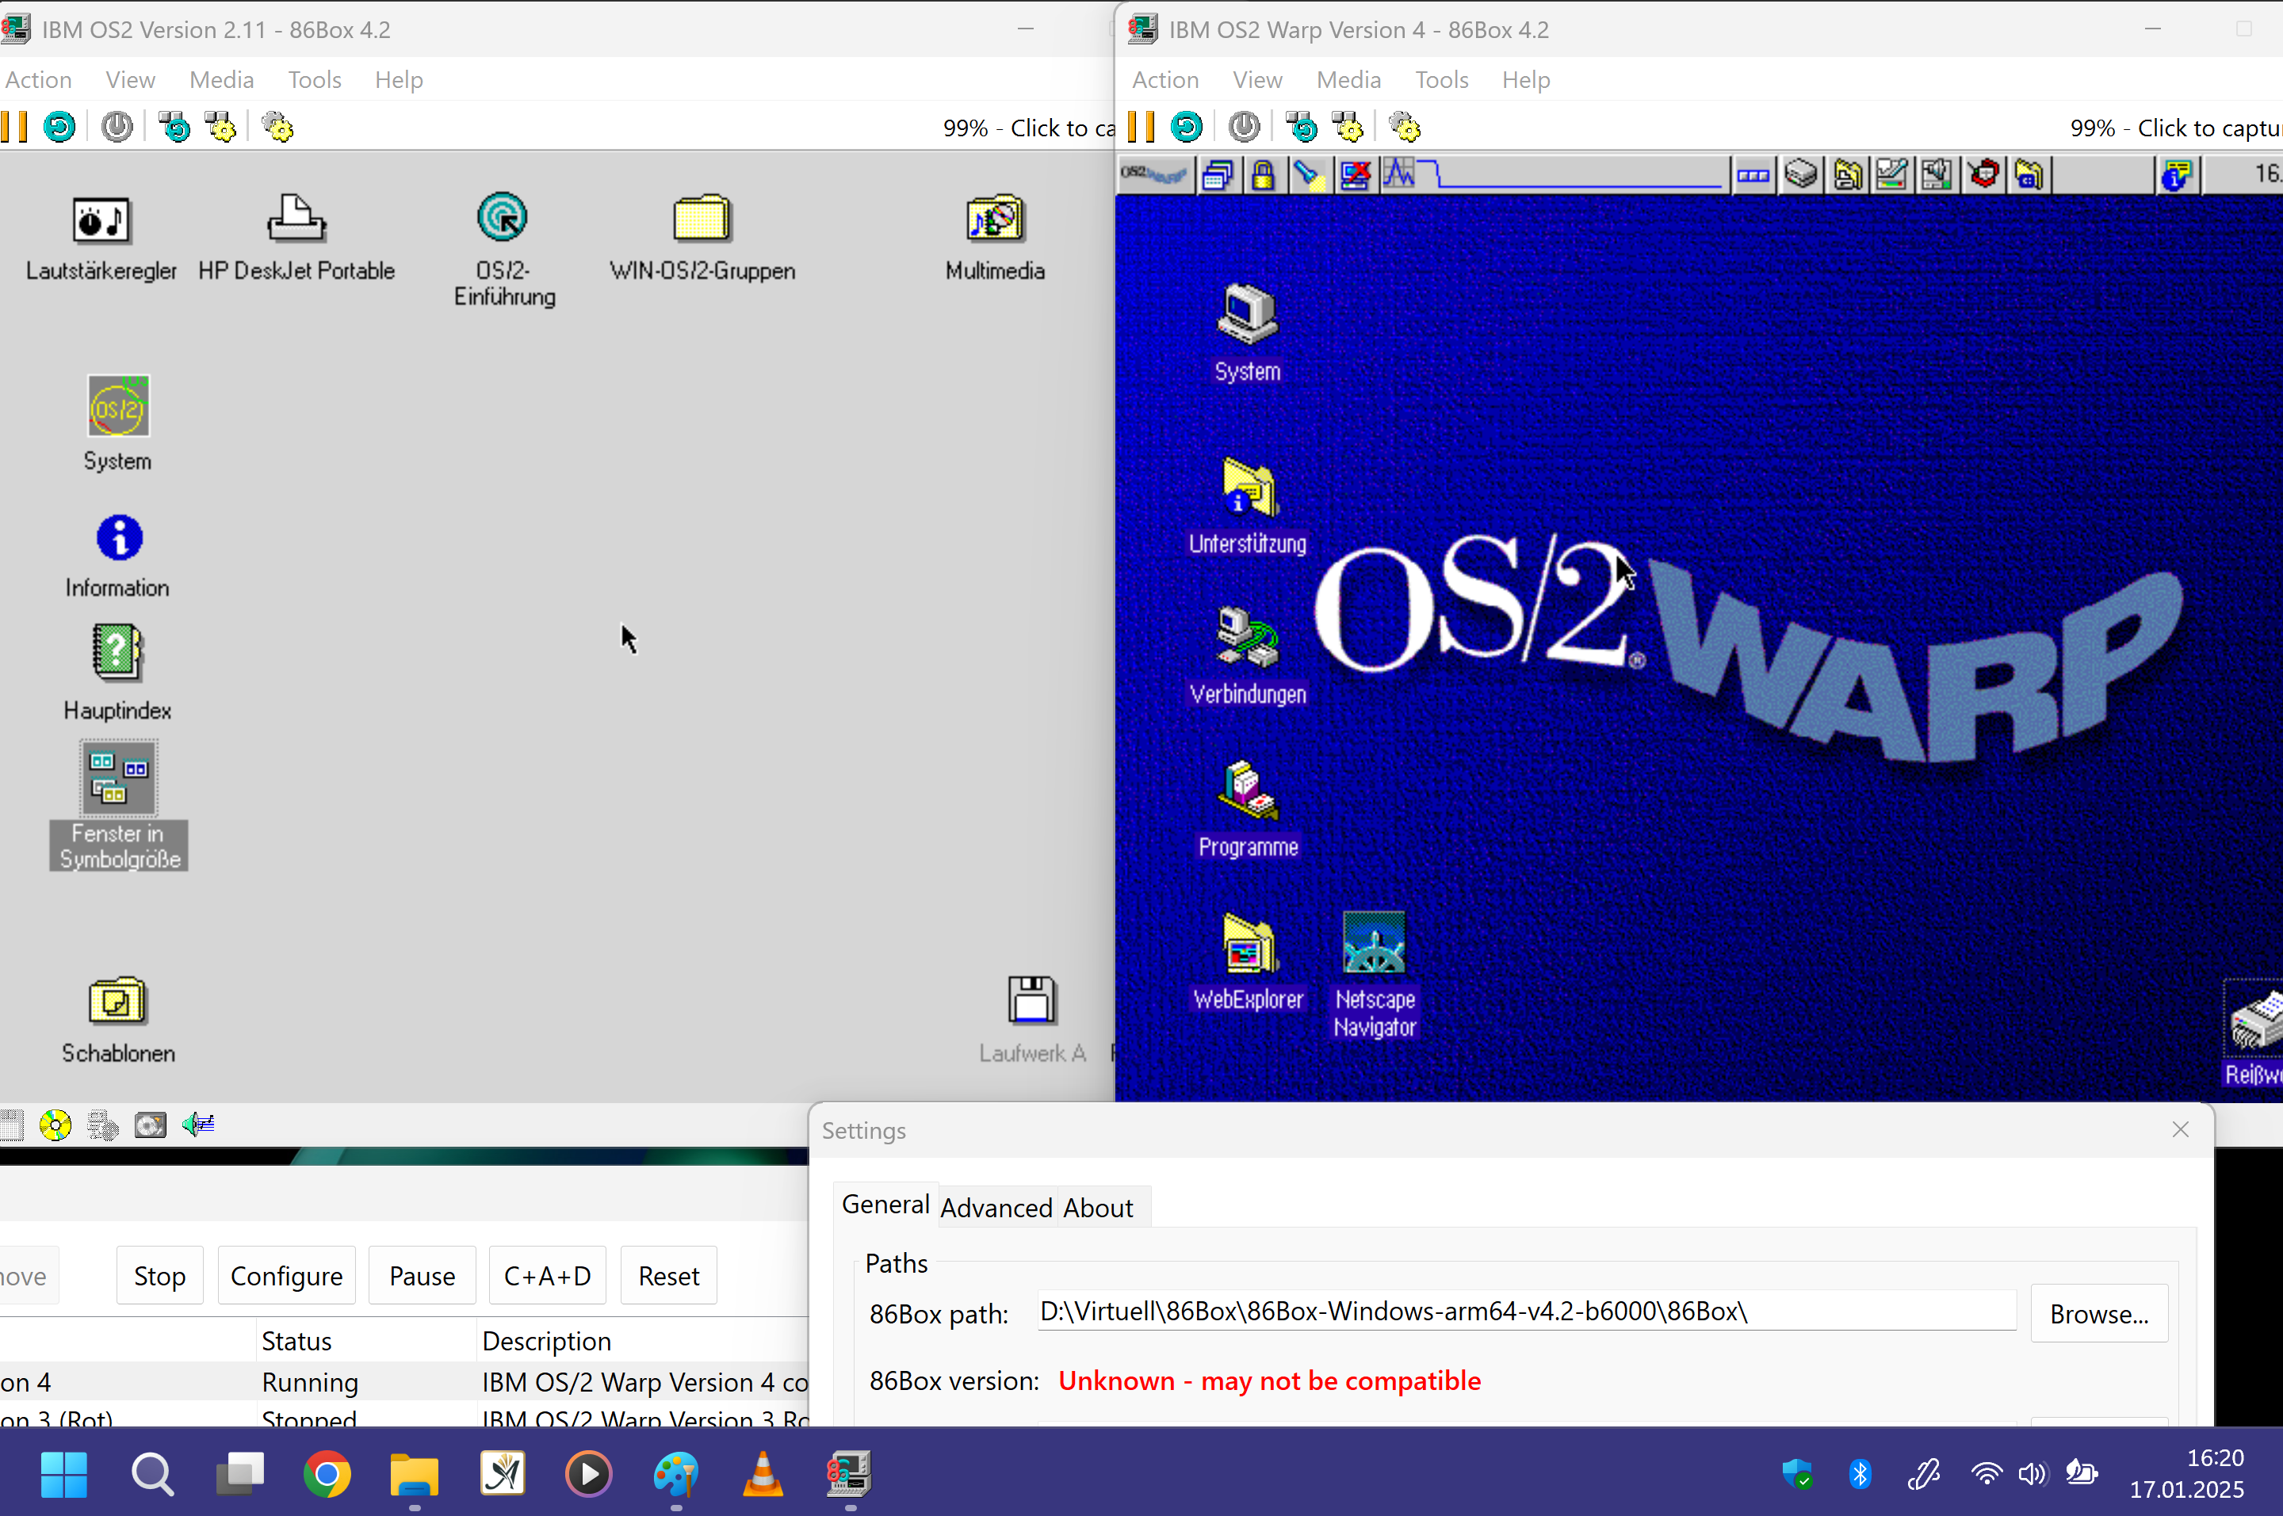Click the 86Box path input field

tap(1527, 1312)
